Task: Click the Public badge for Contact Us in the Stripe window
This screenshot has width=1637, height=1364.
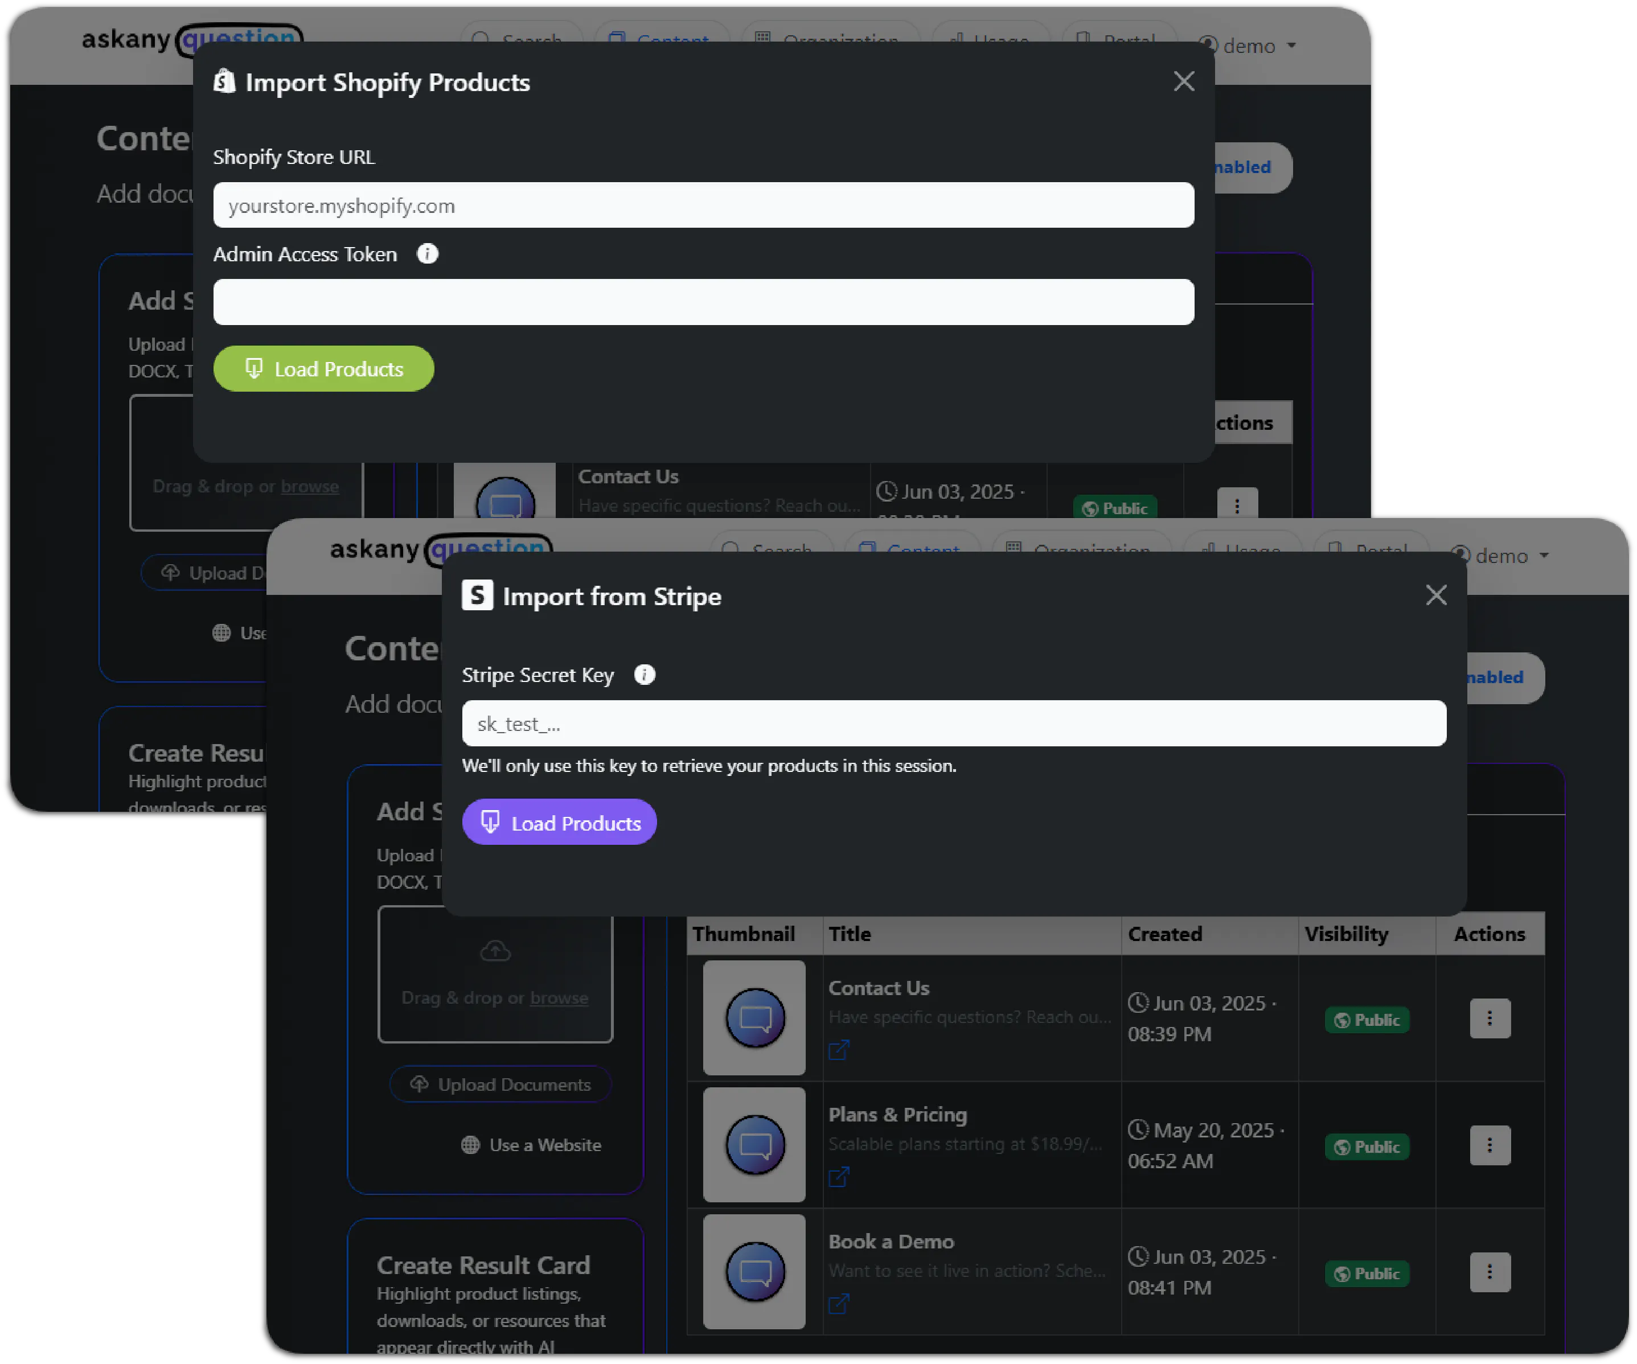Action: [1367, 1020]
